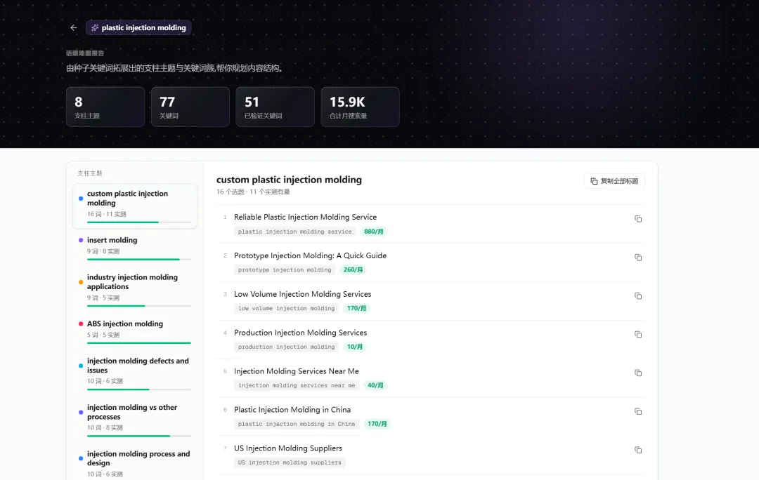Image resolution: width=759 pixels, height=480 pixels.
Task: Click the back arrow icon
Action: point(74,27)
